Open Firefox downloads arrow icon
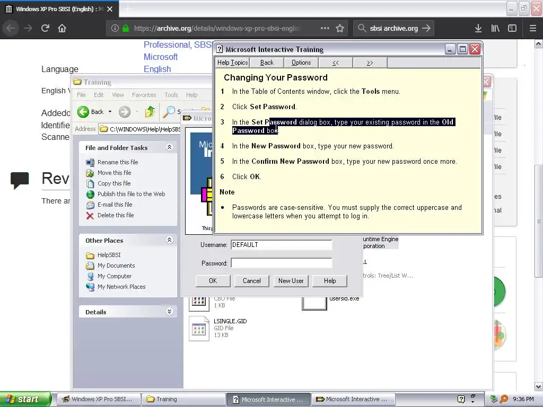The image size is (543, 407). pos(478,28)
